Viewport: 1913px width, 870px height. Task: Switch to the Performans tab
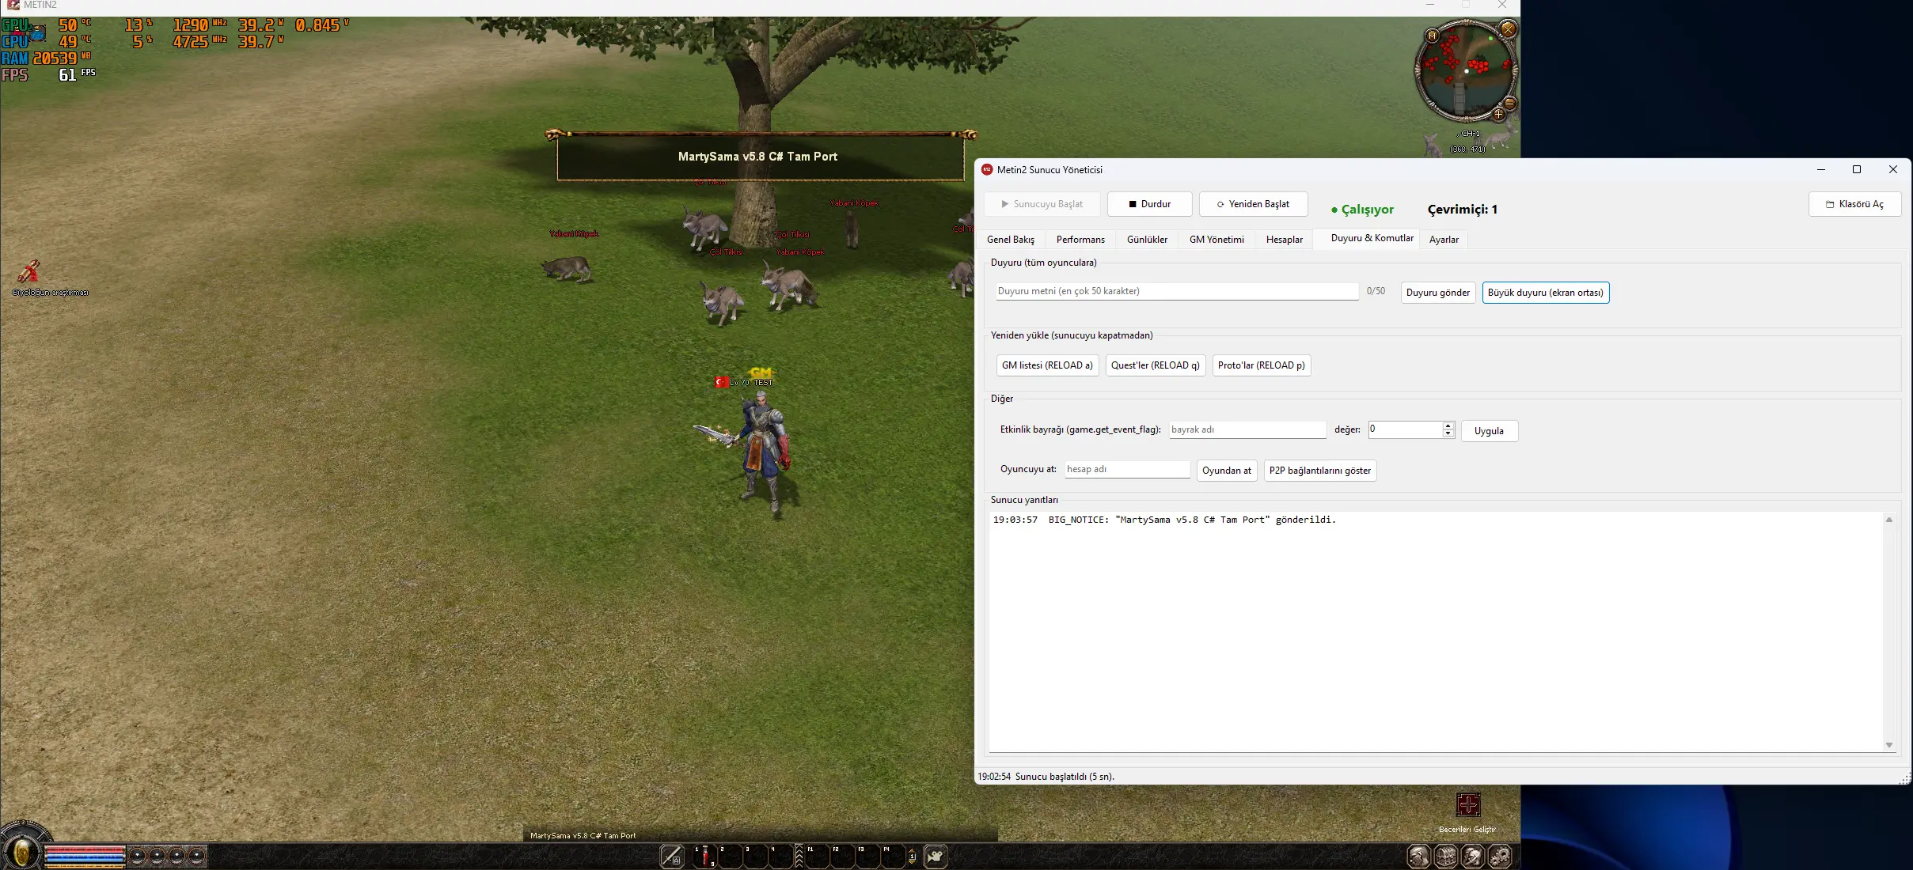pyautogui.click(x=1080, y=240)
